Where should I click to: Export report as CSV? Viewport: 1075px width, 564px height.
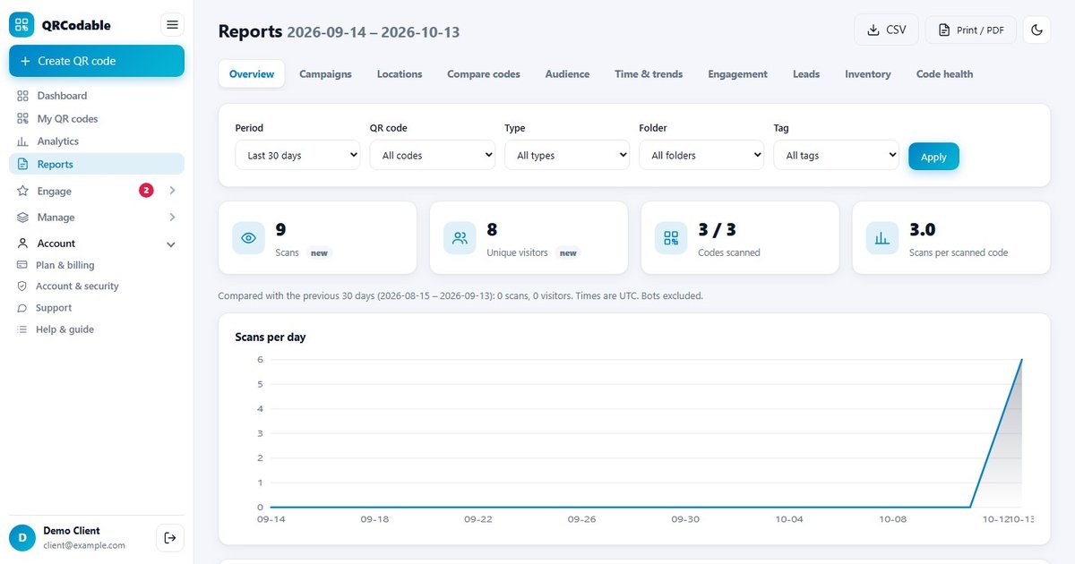[x=886, y=30]
